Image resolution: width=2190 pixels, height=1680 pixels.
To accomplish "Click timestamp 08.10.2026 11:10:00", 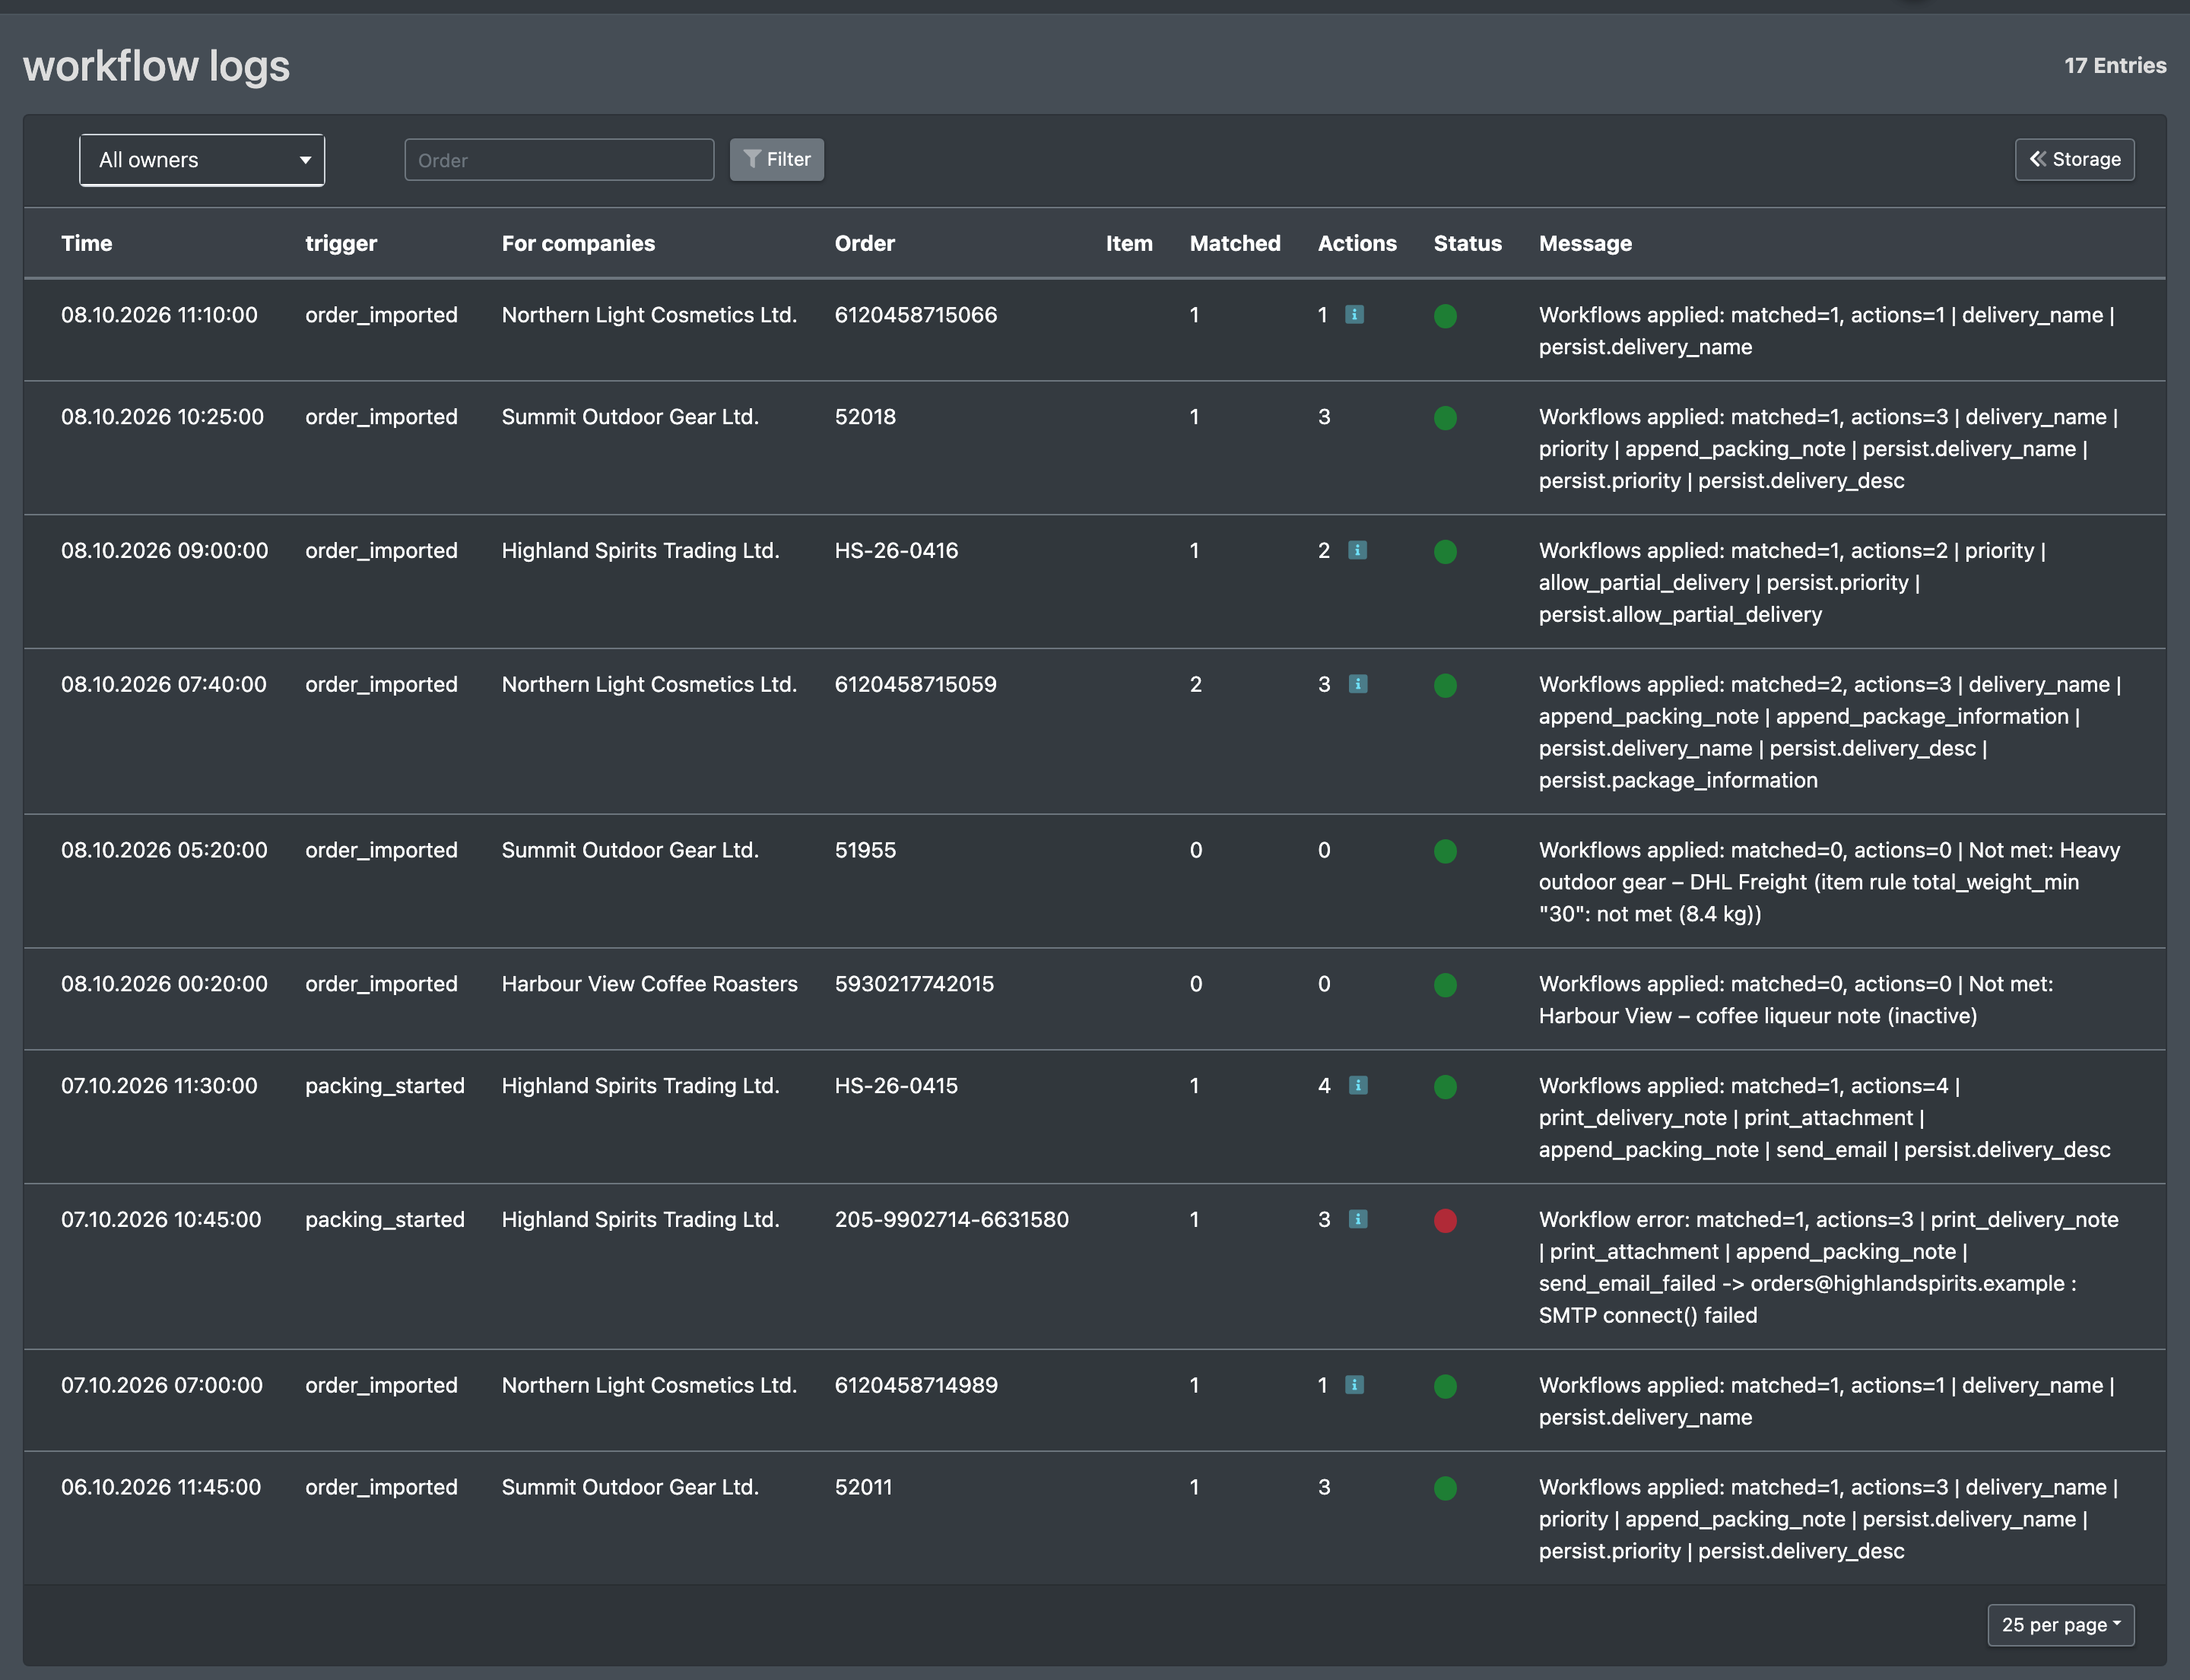I will [159, 315].
